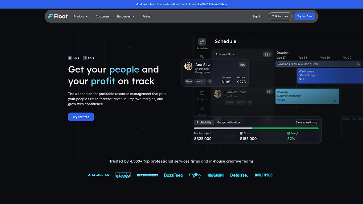Follow the Explore the launch link
363x204 pixels.
pyautogui.click(x=212, y=4)
